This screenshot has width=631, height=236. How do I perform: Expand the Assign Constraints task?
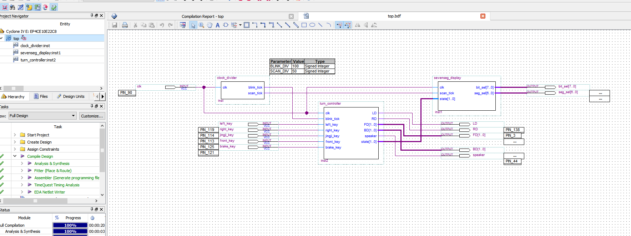[x=15, y=149]
